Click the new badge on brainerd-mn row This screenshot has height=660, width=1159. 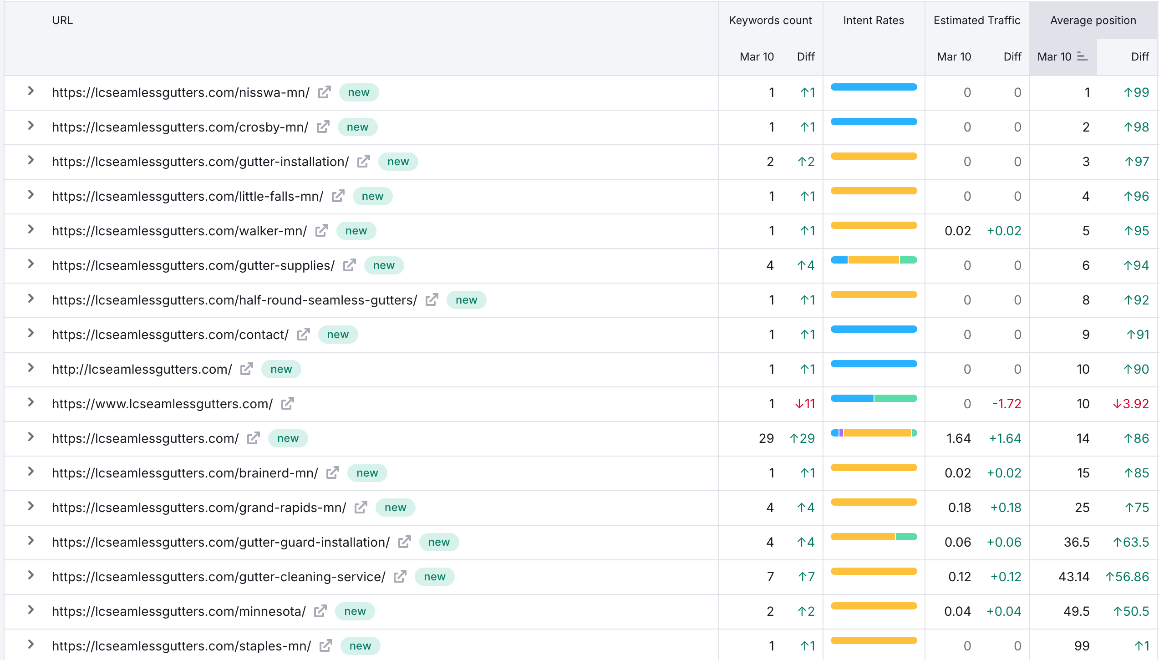(367, 473)
